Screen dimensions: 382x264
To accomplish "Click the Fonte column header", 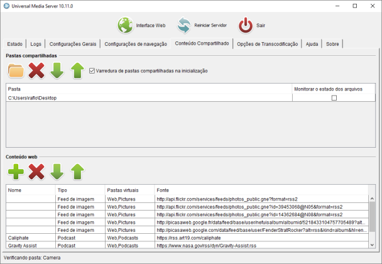I will 261,190.
